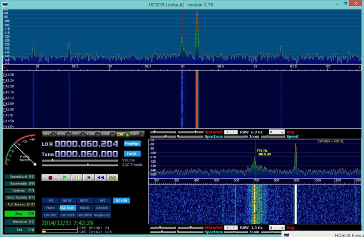Increase lower RBW with right arrow
364x237 pixels.
[234, 228]
